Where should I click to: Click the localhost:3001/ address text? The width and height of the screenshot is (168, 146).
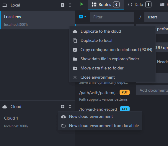pos(16,25)
